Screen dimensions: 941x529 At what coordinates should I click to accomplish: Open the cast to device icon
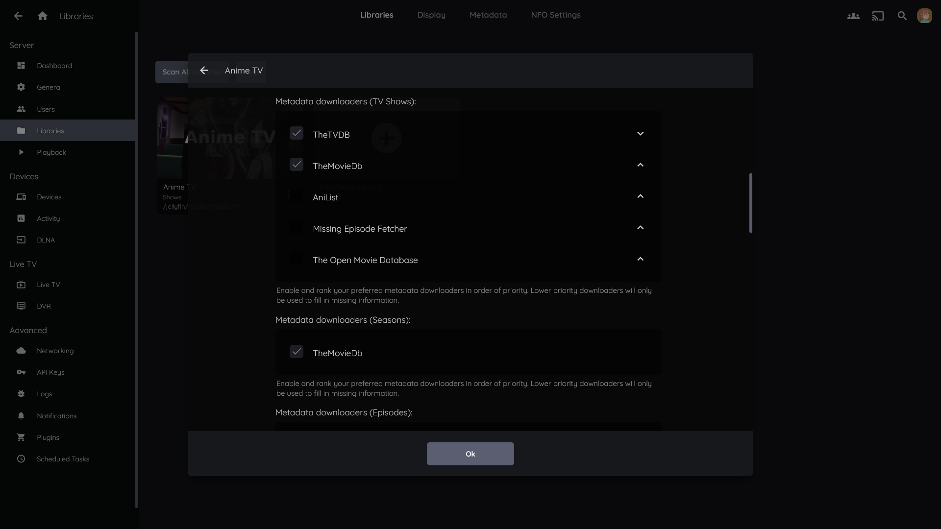point(878,16)
